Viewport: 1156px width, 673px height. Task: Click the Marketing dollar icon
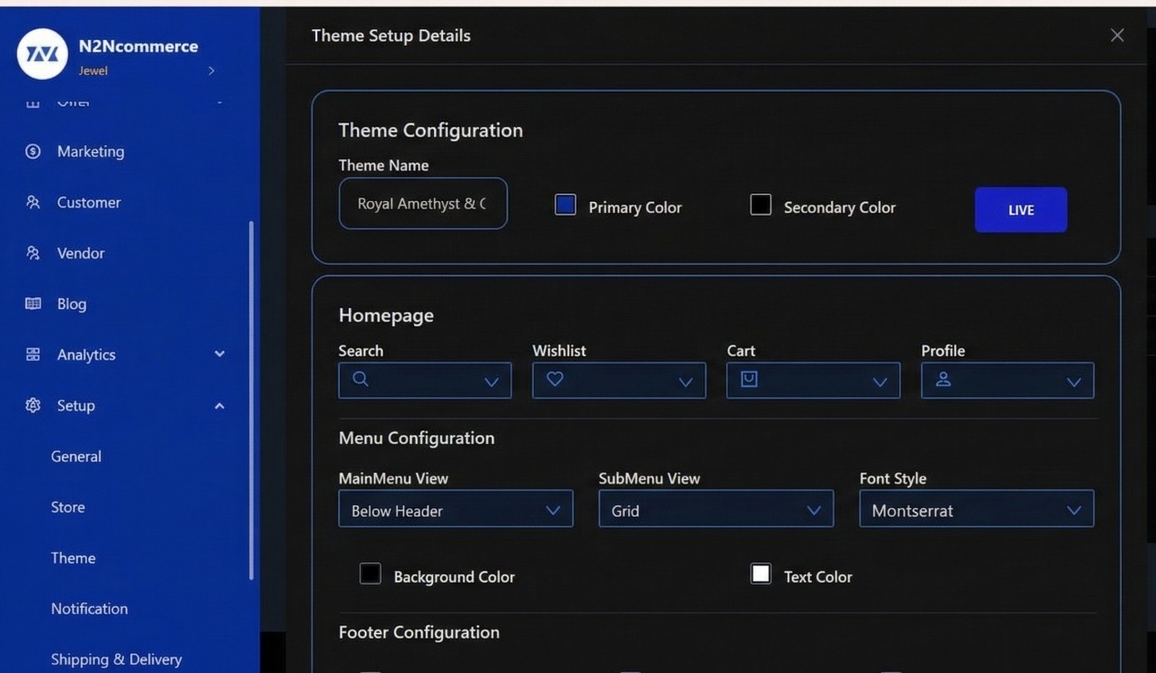33,151
